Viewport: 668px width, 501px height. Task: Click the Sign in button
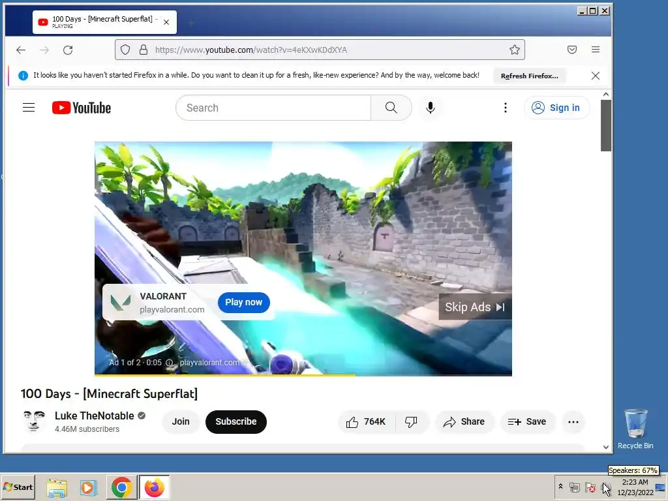click(557, 108)
